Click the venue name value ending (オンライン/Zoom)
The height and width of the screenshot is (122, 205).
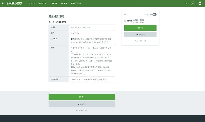click(81, 27)
